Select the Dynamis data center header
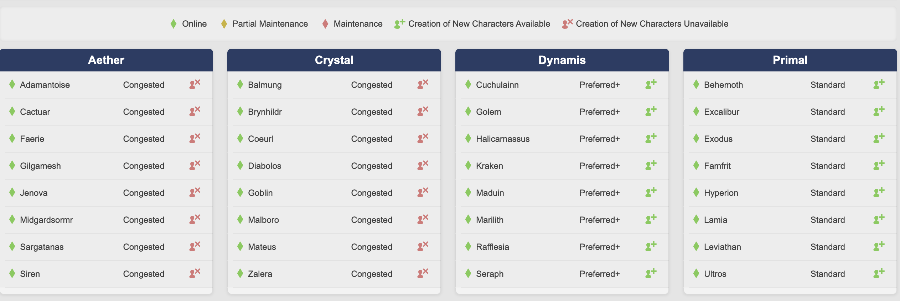 pyautogui.click(x=562, y=60)
